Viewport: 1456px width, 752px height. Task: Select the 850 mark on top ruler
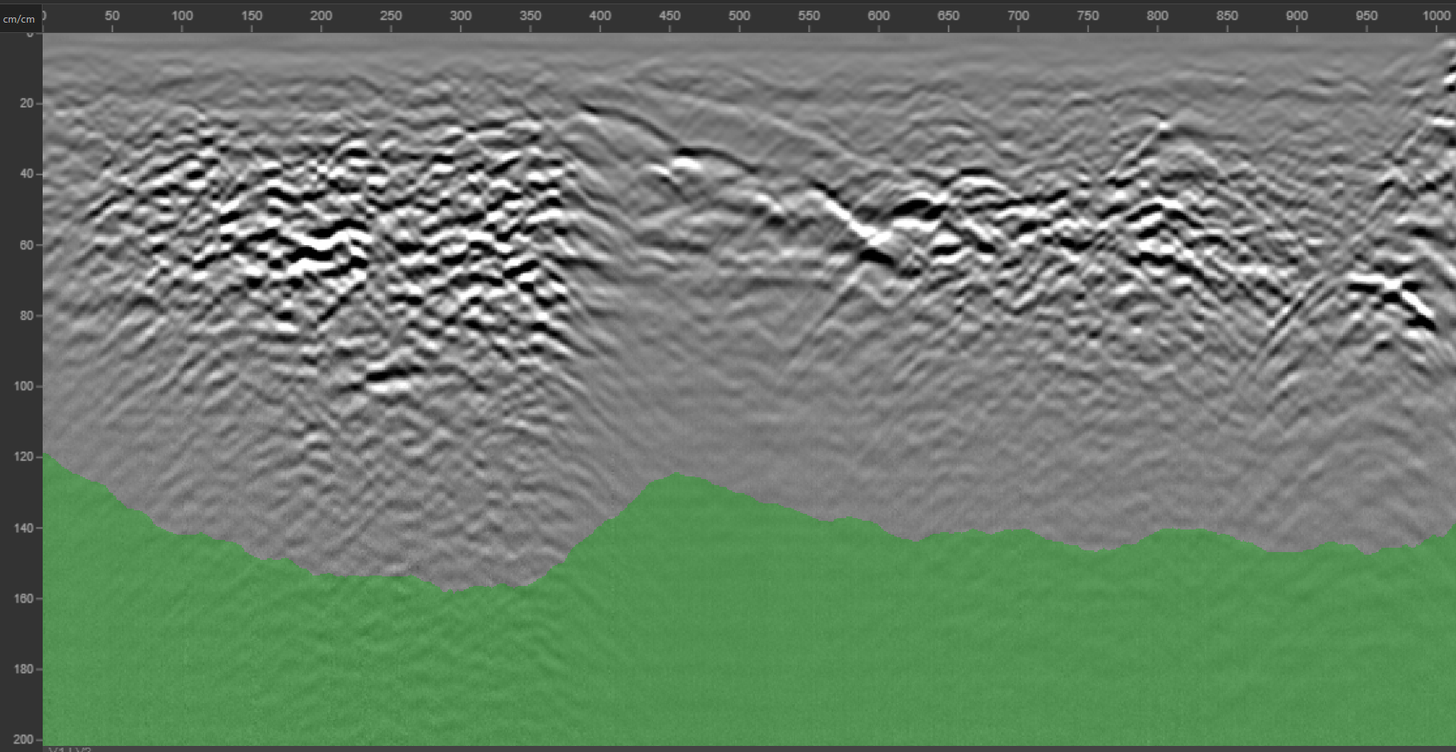[x=1227, y=16]
